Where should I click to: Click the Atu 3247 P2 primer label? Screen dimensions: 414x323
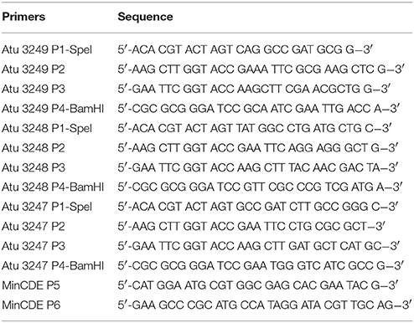click(34, 227)
